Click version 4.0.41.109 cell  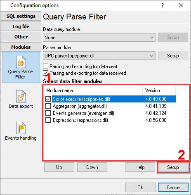(156, 106)
